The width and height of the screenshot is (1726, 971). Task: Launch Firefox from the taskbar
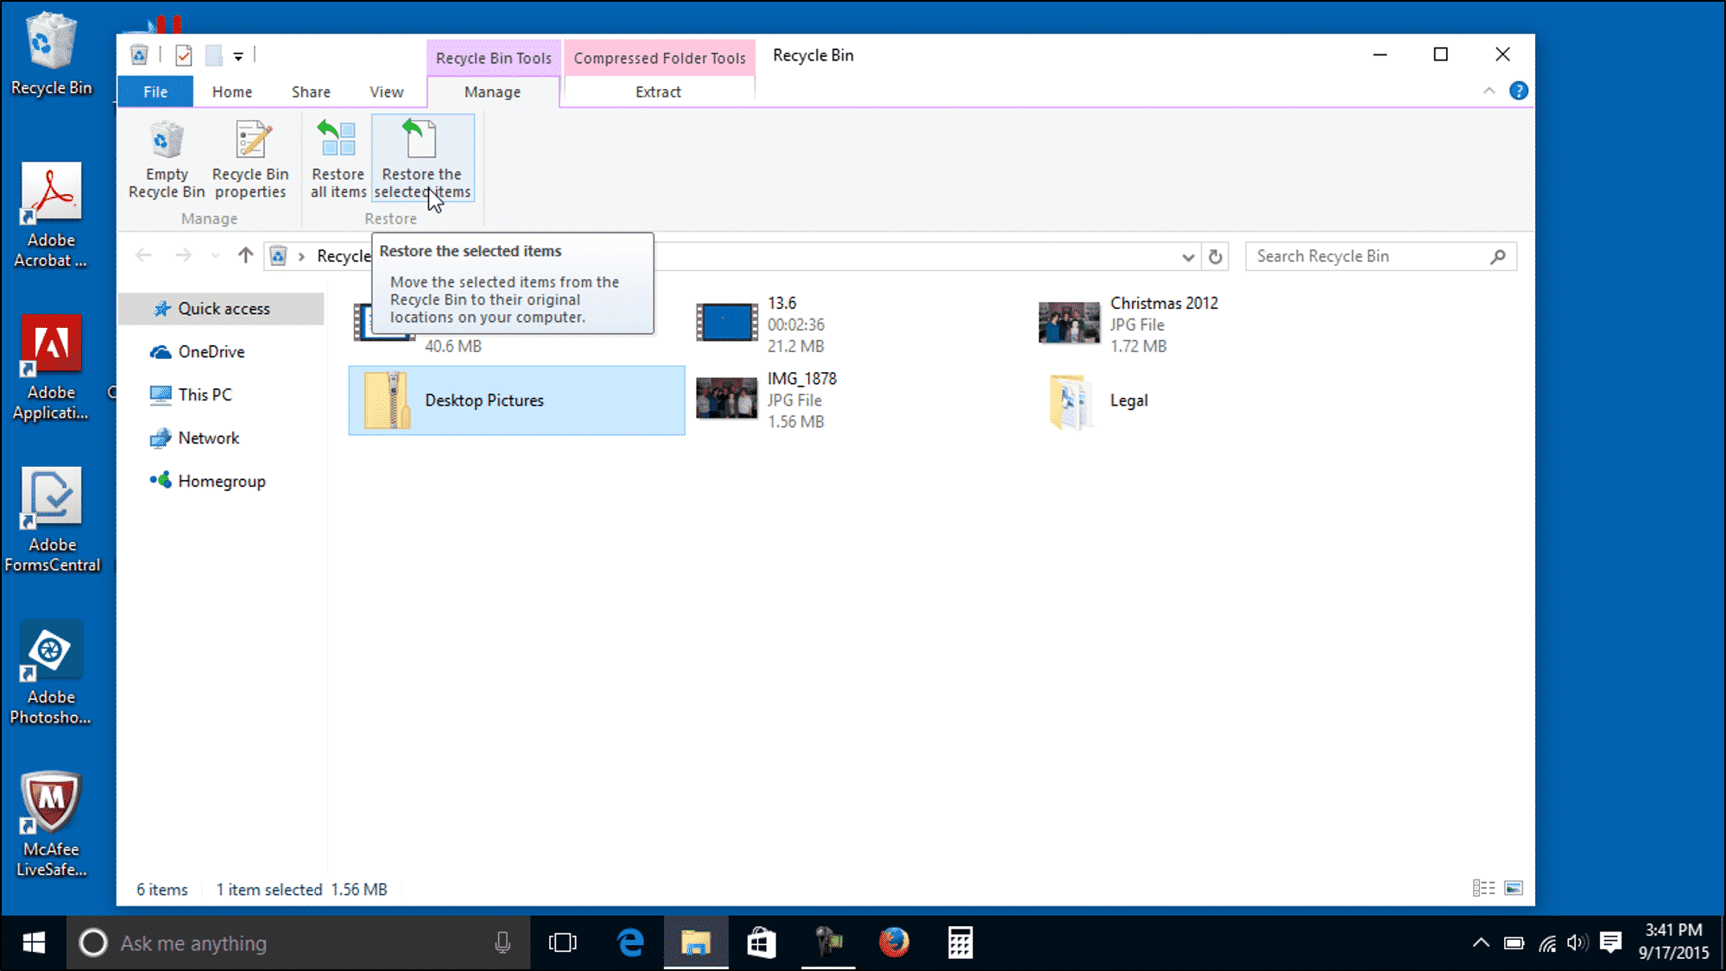click(895, 943)
